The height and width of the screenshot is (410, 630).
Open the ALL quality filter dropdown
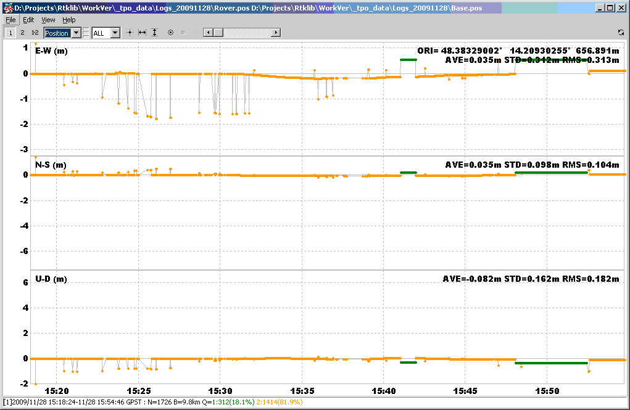pos(115,33)
